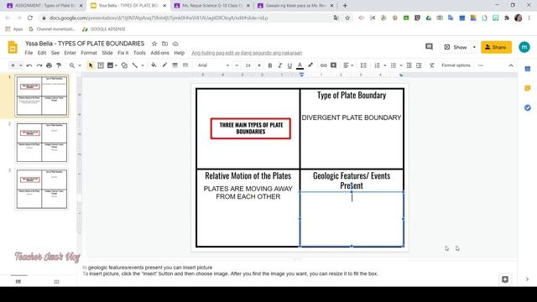This screenshot has height=302, width=537.
Task: Select slide 2 thumbnail
Action: (x=42, y=143)
